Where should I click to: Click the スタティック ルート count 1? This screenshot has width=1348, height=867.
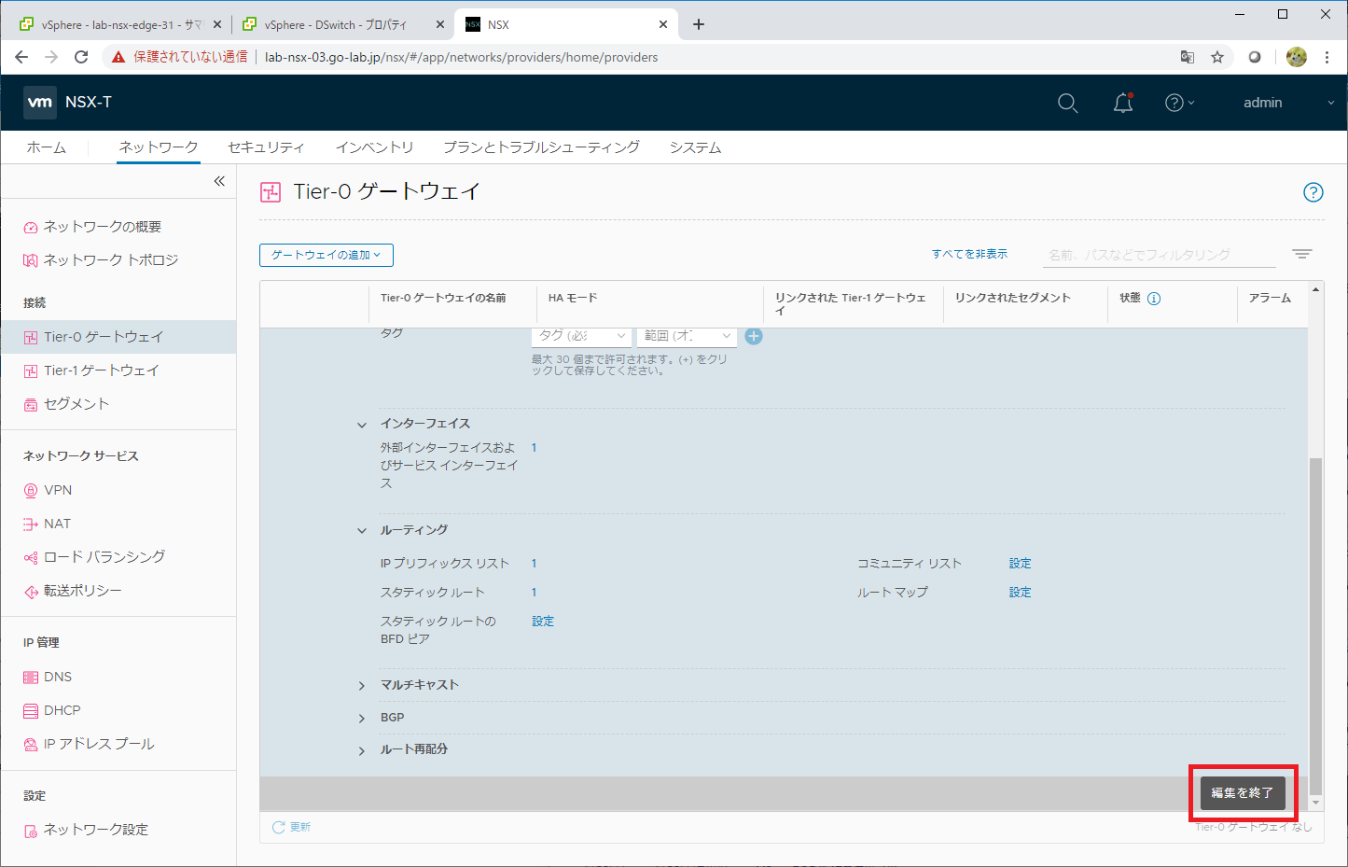tap(535, 593)
